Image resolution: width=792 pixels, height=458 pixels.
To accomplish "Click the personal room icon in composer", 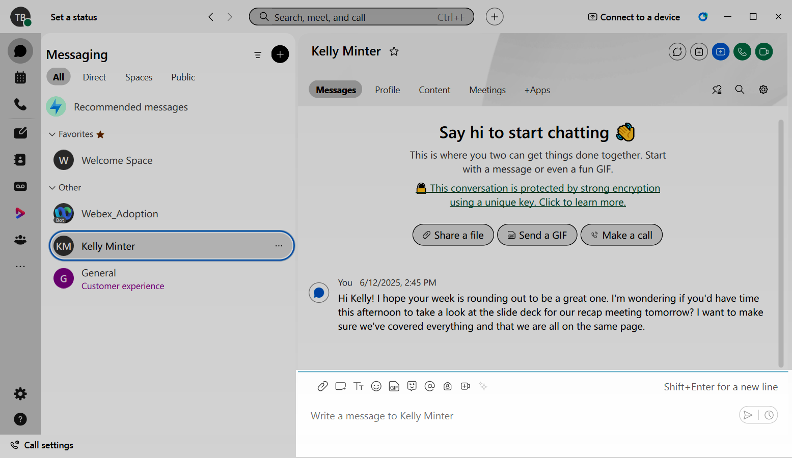I will tap(448, 386).
